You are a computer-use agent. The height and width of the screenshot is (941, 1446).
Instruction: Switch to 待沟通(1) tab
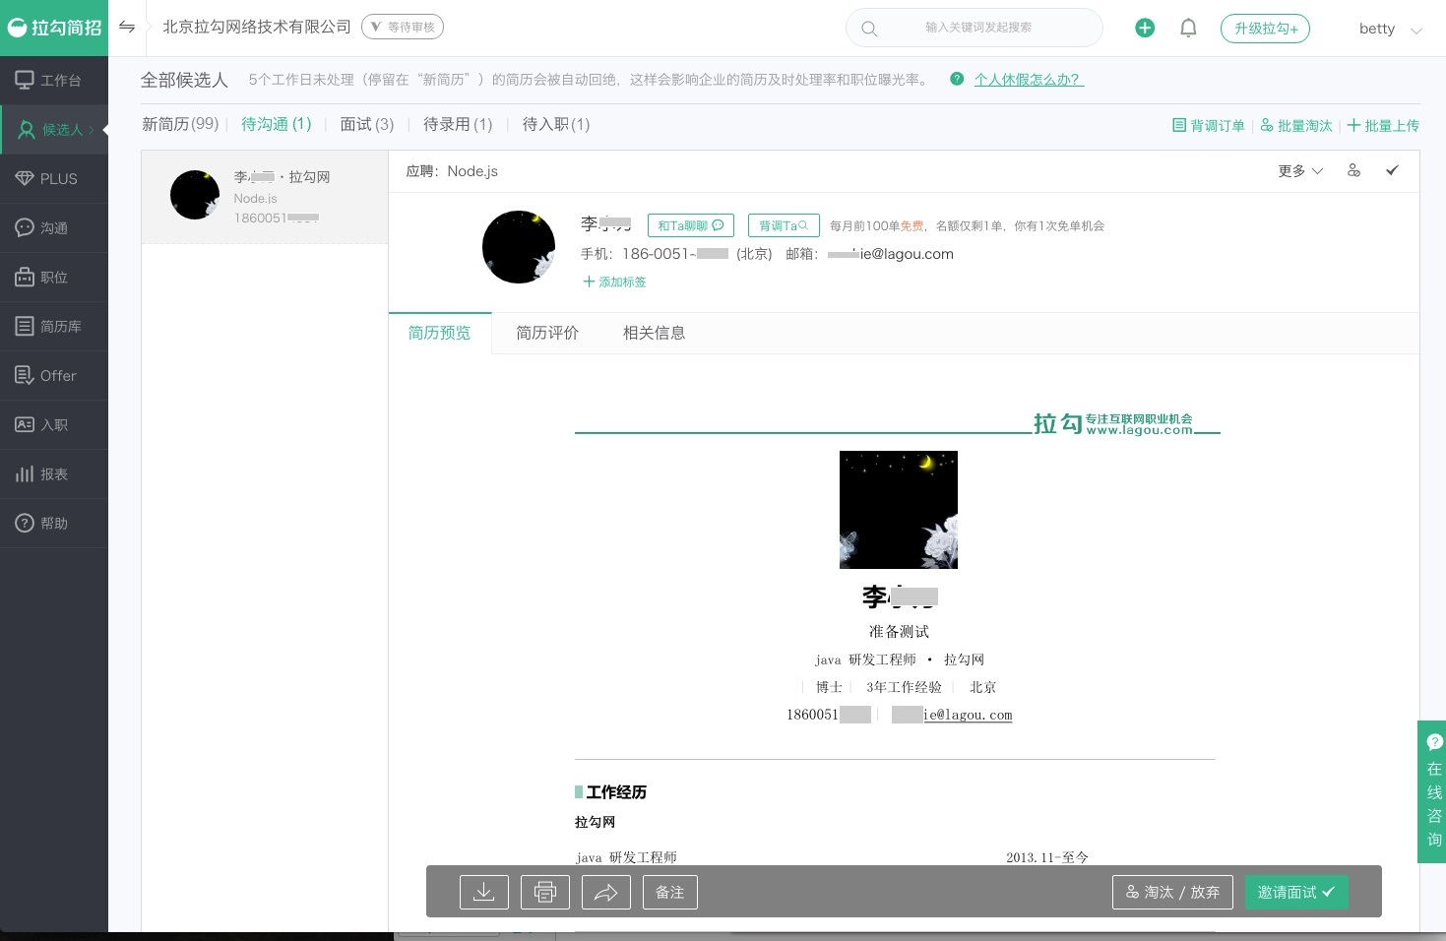coord(277,124)
